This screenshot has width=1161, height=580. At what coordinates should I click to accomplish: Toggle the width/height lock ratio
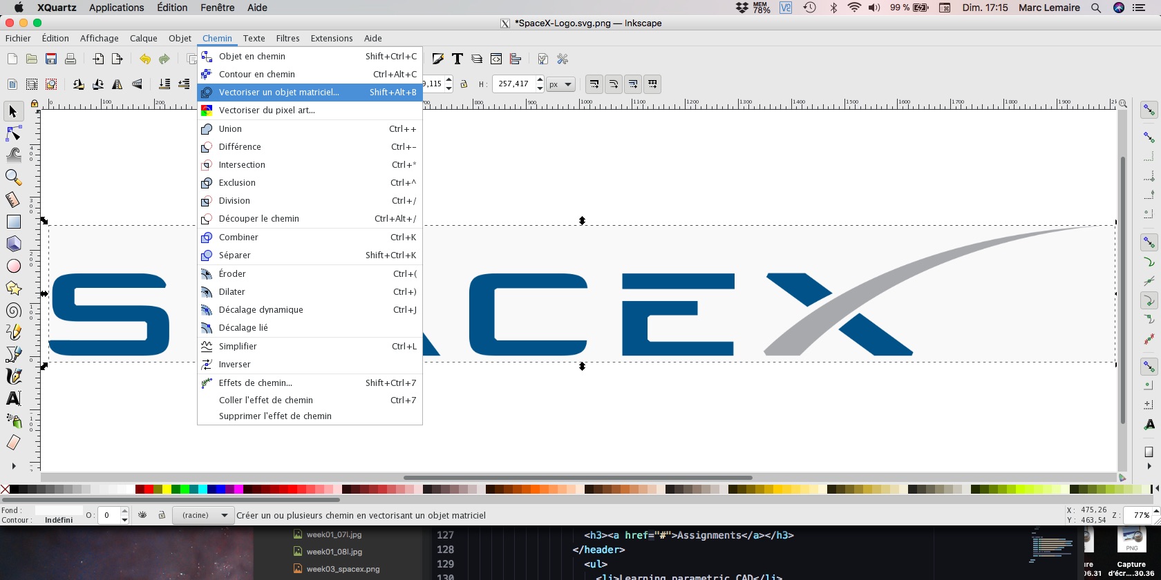point(464,84)
